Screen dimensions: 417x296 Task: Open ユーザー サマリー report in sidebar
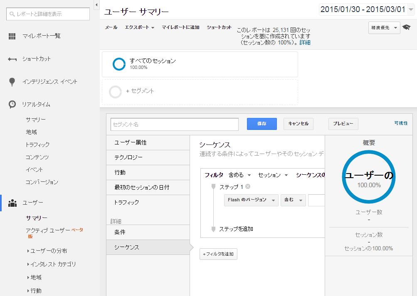37,218
